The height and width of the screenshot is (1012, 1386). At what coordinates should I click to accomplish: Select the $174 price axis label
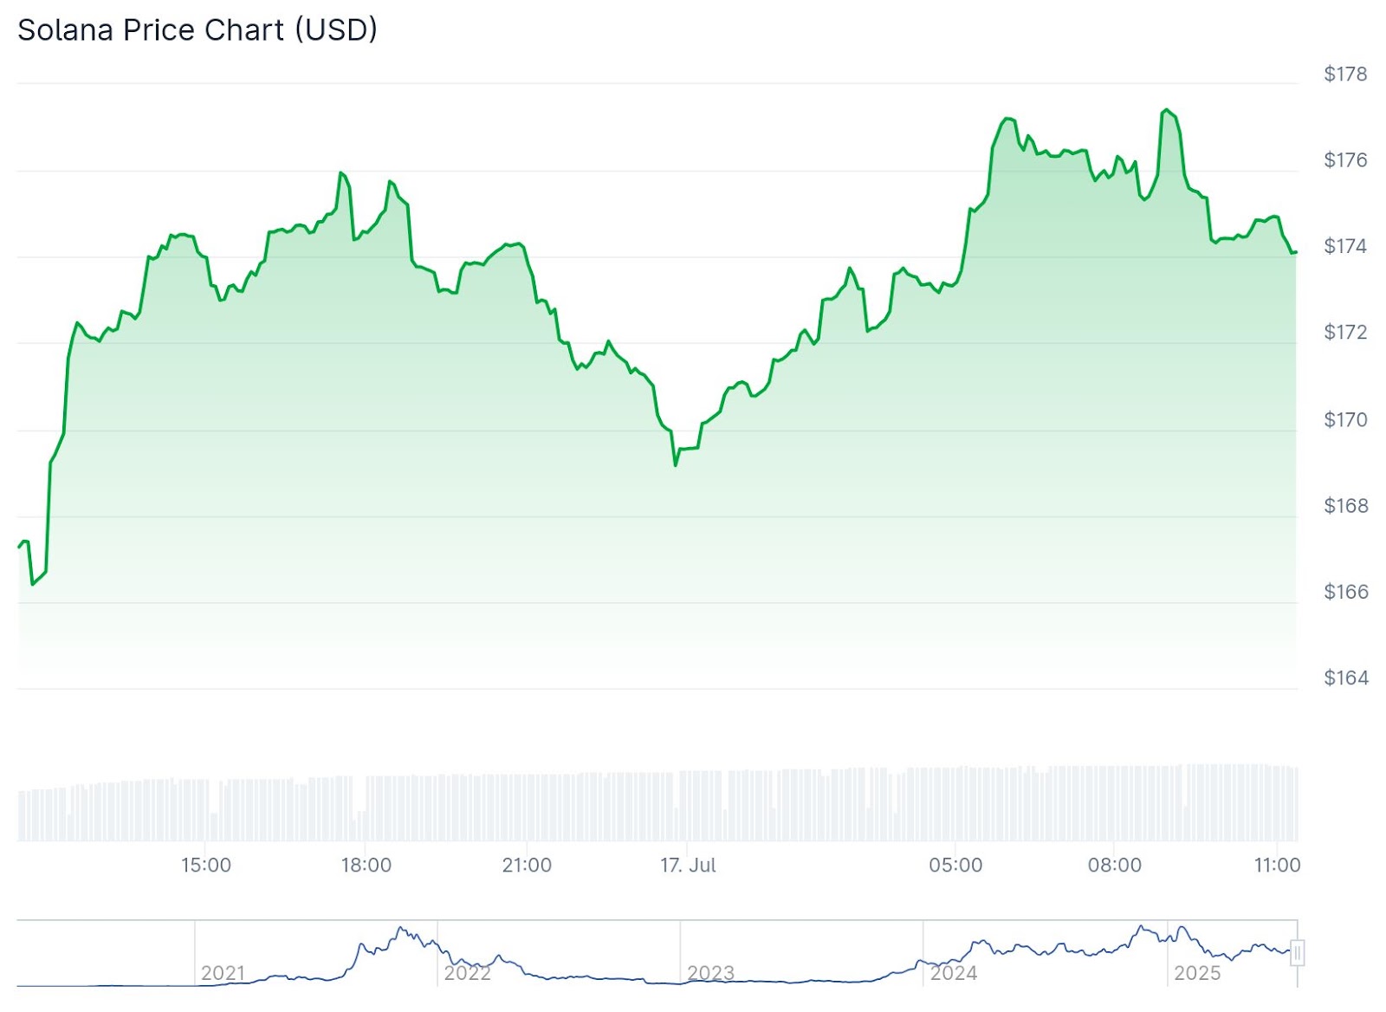click(x=1345, y=247)
